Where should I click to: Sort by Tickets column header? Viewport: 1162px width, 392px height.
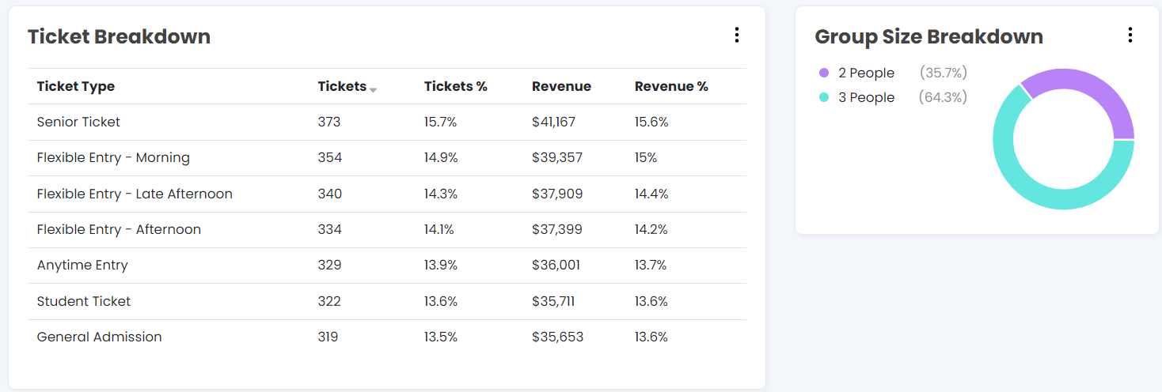tap(342, 87)
